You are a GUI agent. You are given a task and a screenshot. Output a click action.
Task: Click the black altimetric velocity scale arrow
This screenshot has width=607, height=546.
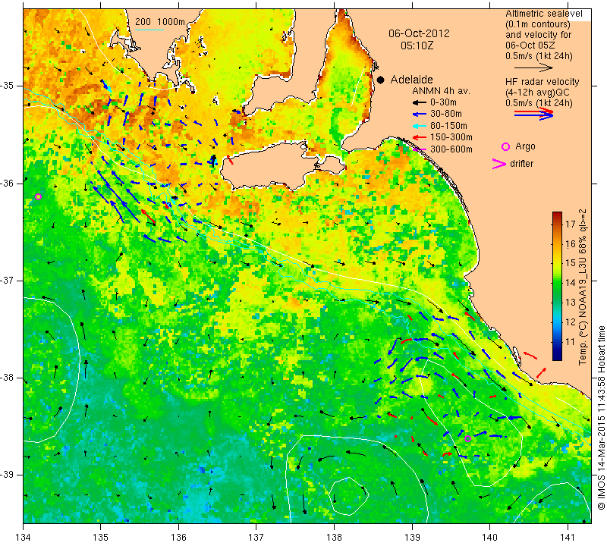533,68
